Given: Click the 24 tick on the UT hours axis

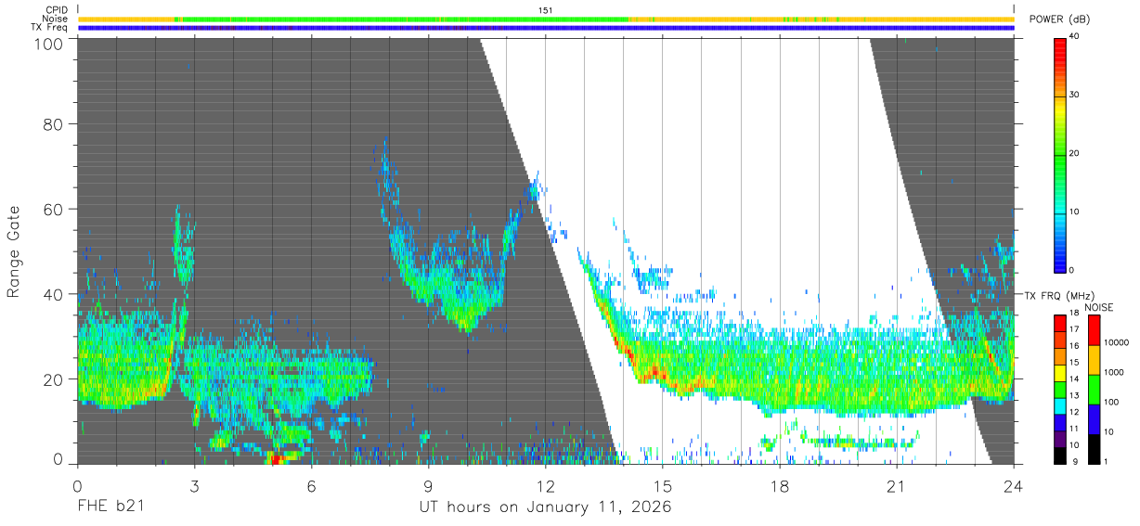Looking at the screenshot, I should pyautogui.click(x=1014, y=485).
